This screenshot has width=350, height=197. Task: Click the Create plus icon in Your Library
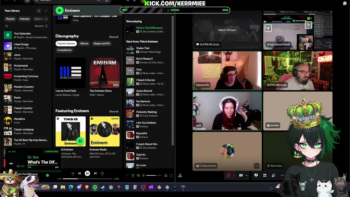tap(39, 11)
